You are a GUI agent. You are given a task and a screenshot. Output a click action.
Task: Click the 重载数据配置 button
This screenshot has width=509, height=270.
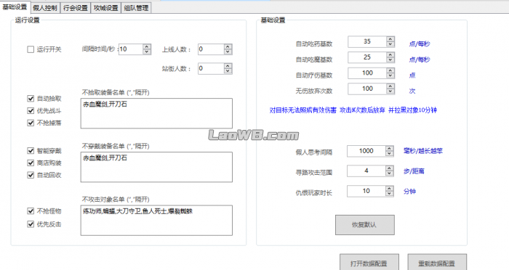437,263
